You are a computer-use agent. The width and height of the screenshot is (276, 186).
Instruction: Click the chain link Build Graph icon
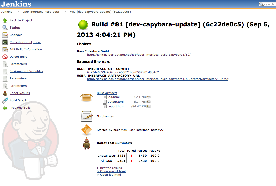click(x=5, y=100)
